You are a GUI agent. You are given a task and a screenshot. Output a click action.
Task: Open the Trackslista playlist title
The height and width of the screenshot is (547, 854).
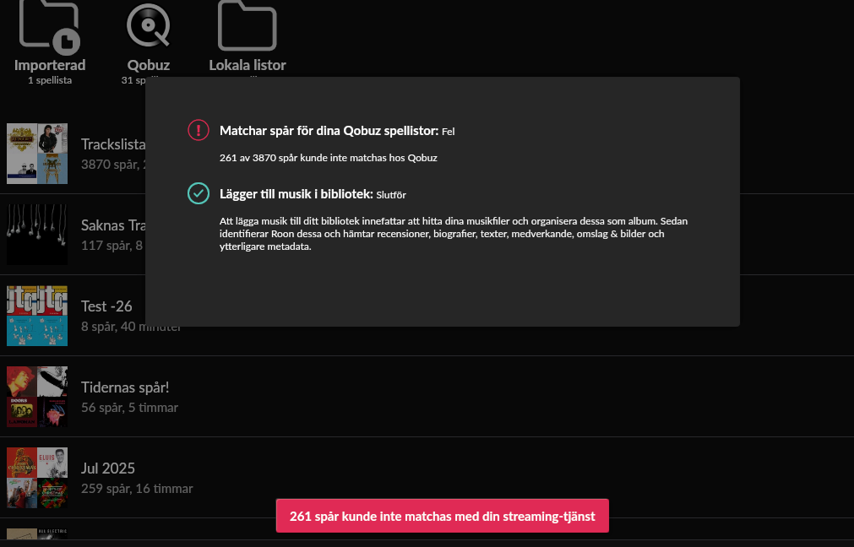[x=113, y=144]
